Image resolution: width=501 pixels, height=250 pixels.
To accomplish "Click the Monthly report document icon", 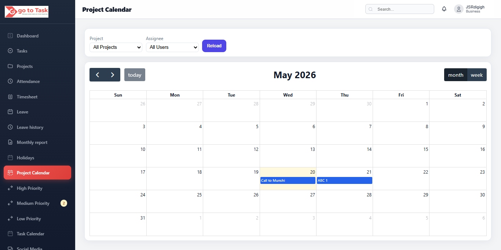I will [x=10, y=142].
